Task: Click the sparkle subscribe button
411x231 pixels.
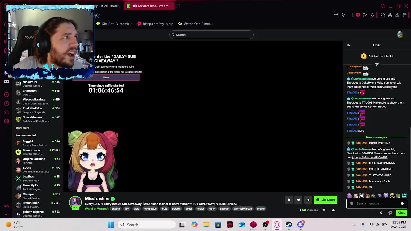Action: coord(308,200)
